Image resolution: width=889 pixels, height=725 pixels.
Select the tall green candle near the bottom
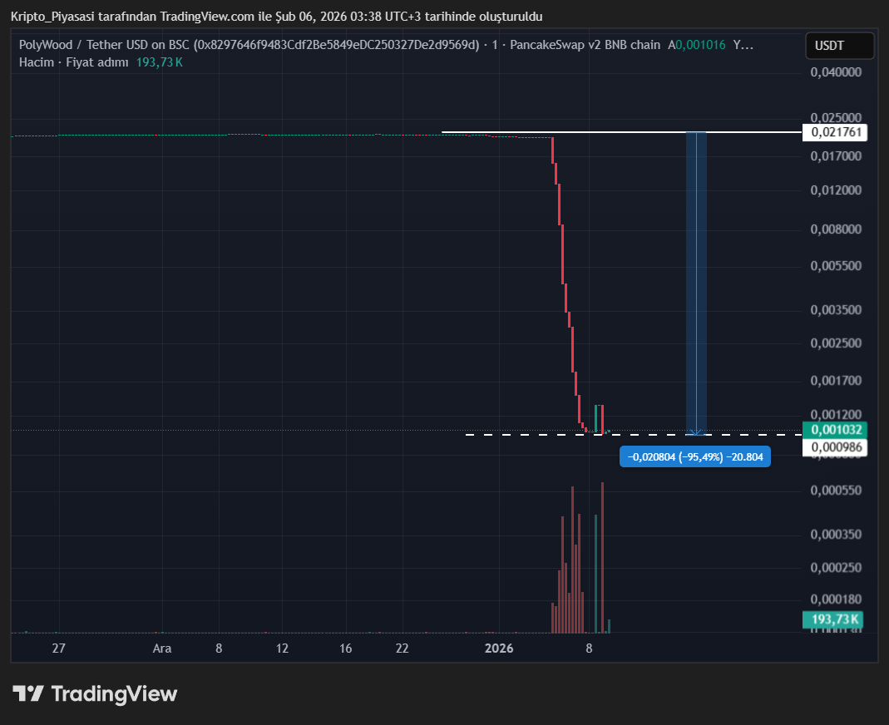click(596, 417)
